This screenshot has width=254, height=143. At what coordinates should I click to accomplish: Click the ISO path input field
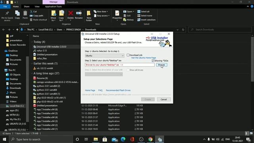(119, 65)
